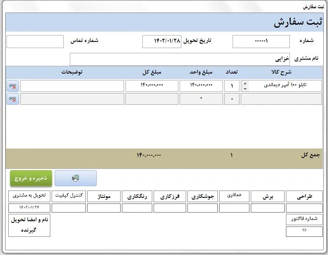Click the up arrow on item description spinner
The width and height of the screenshot is (328, 255).
point(245,84)
